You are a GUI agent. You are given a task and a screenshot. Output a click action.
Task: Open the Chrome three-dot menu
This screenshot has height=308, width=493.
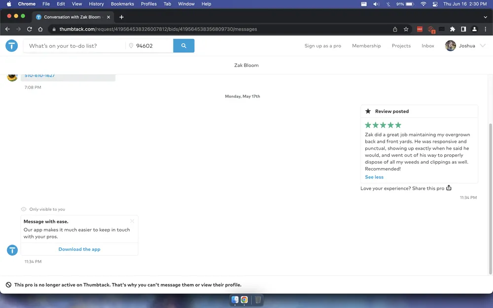pyautogui.click(x=486, y=29)
